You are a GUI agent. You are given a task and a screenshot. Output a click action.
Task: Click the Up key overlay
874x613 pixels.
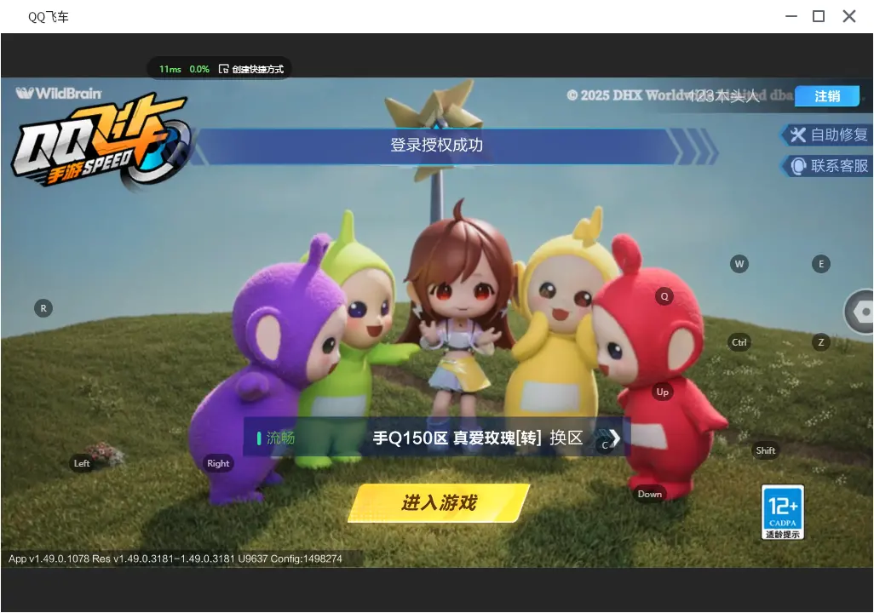tap(662, 392)
